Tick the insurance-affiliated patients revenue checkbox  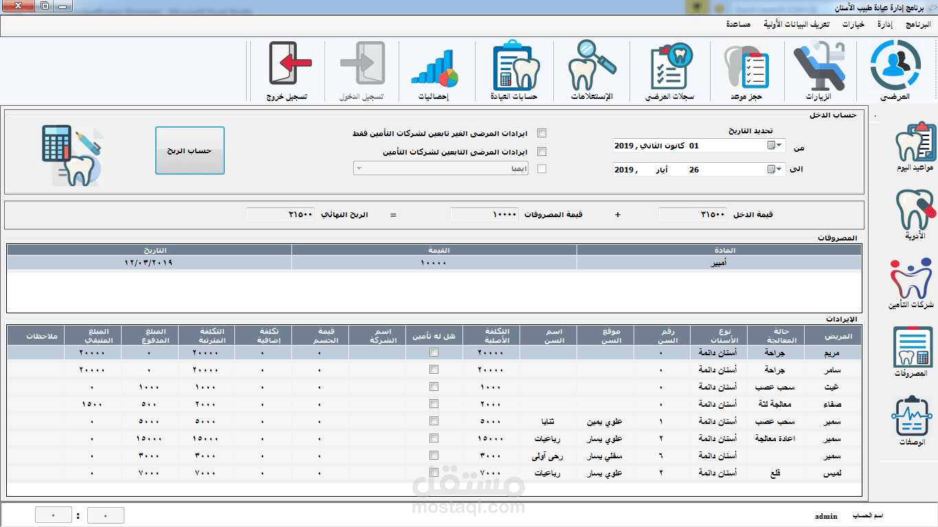tap(541, 152)
